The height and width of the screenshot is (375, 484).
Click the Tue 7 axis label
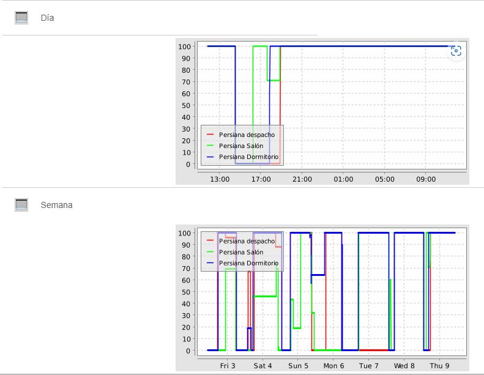tap(368, 366)
